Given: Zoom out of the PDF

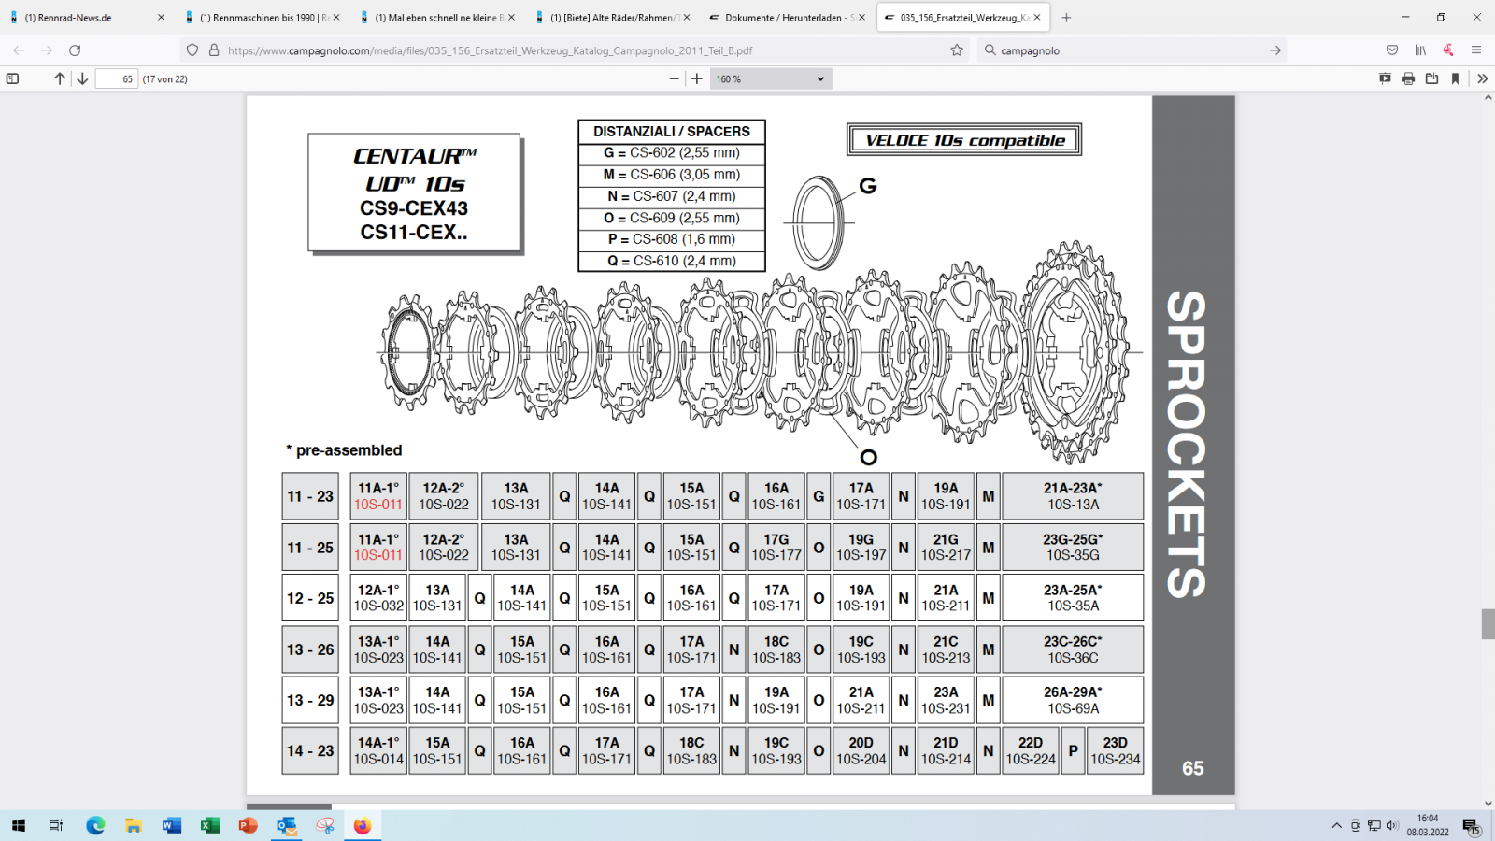Looking at the screenshot, I should (675, 78).
